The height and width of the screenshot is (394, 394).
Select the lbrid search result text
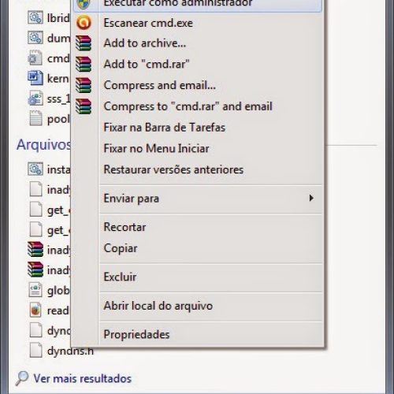[58, 18]
